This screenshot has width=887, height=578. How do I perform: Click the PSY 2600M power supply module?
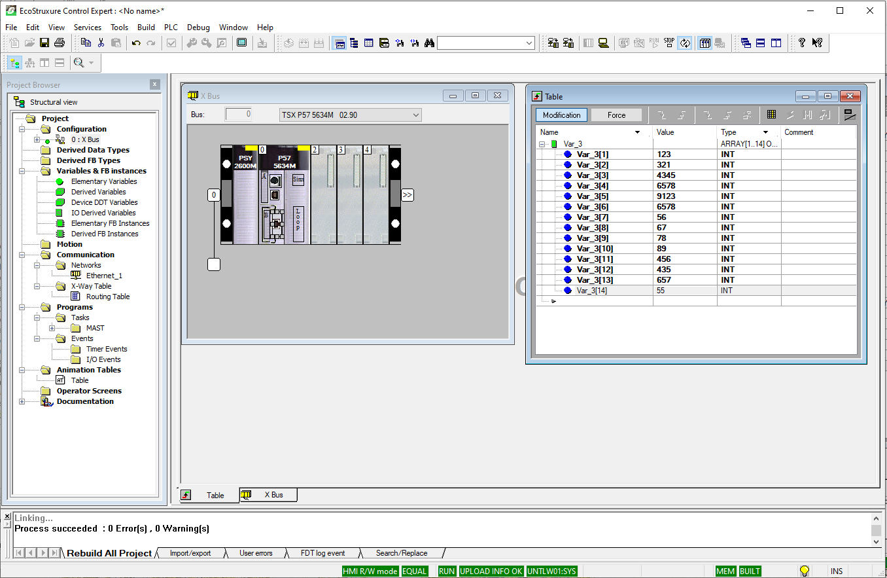245,195
